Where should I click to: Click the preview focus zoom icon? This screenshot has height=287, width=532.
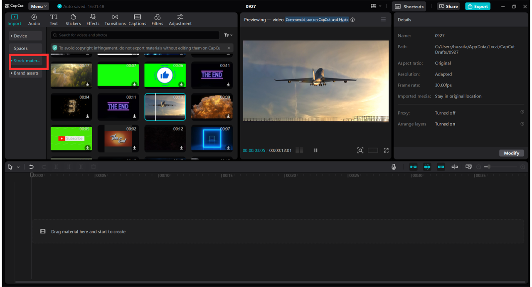(360, 150)
